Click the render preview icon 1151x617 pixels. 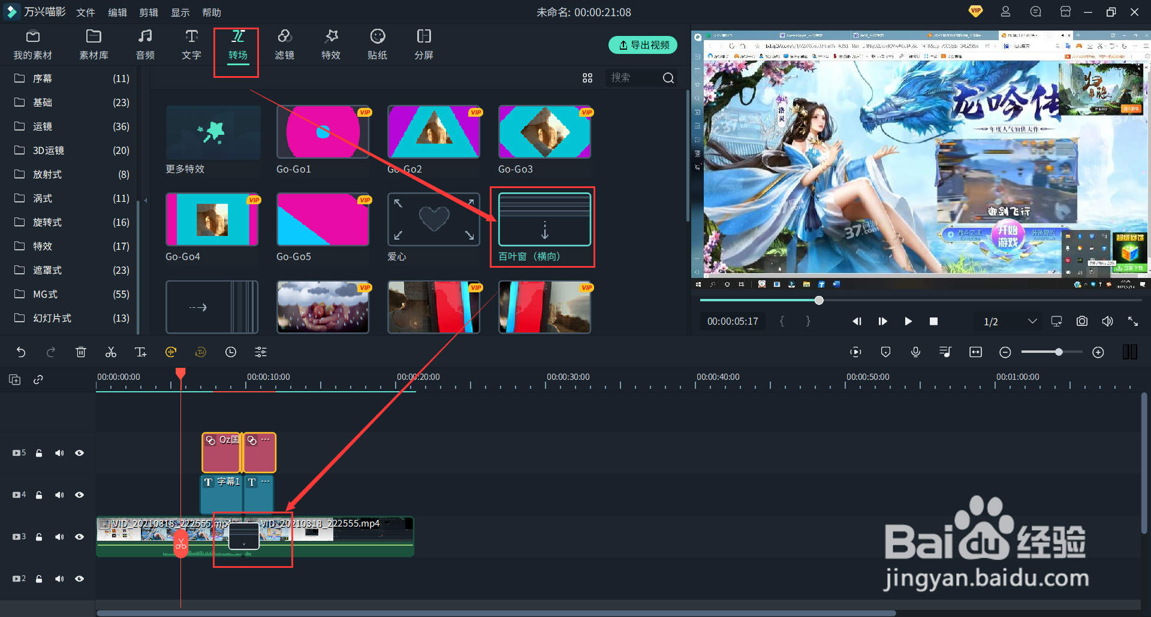tap(856, 352)
